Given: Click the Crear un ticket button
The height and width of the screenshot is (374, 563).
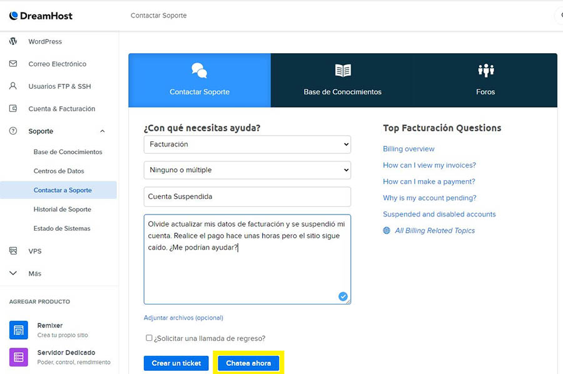Looking at the screenshot, I should (176, 363).
